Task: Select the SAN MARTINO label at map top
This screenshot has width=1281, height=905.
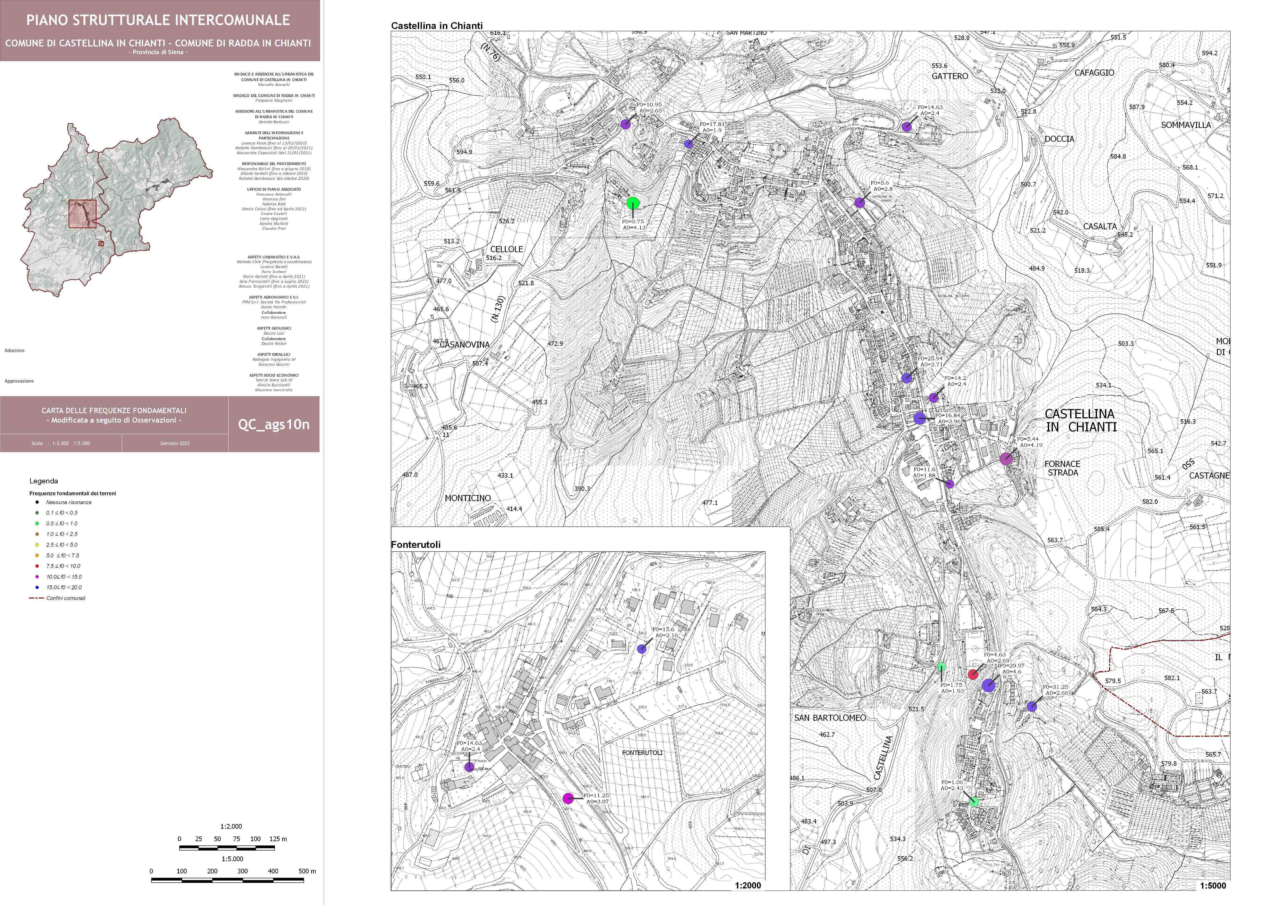Action: (747, 33)
